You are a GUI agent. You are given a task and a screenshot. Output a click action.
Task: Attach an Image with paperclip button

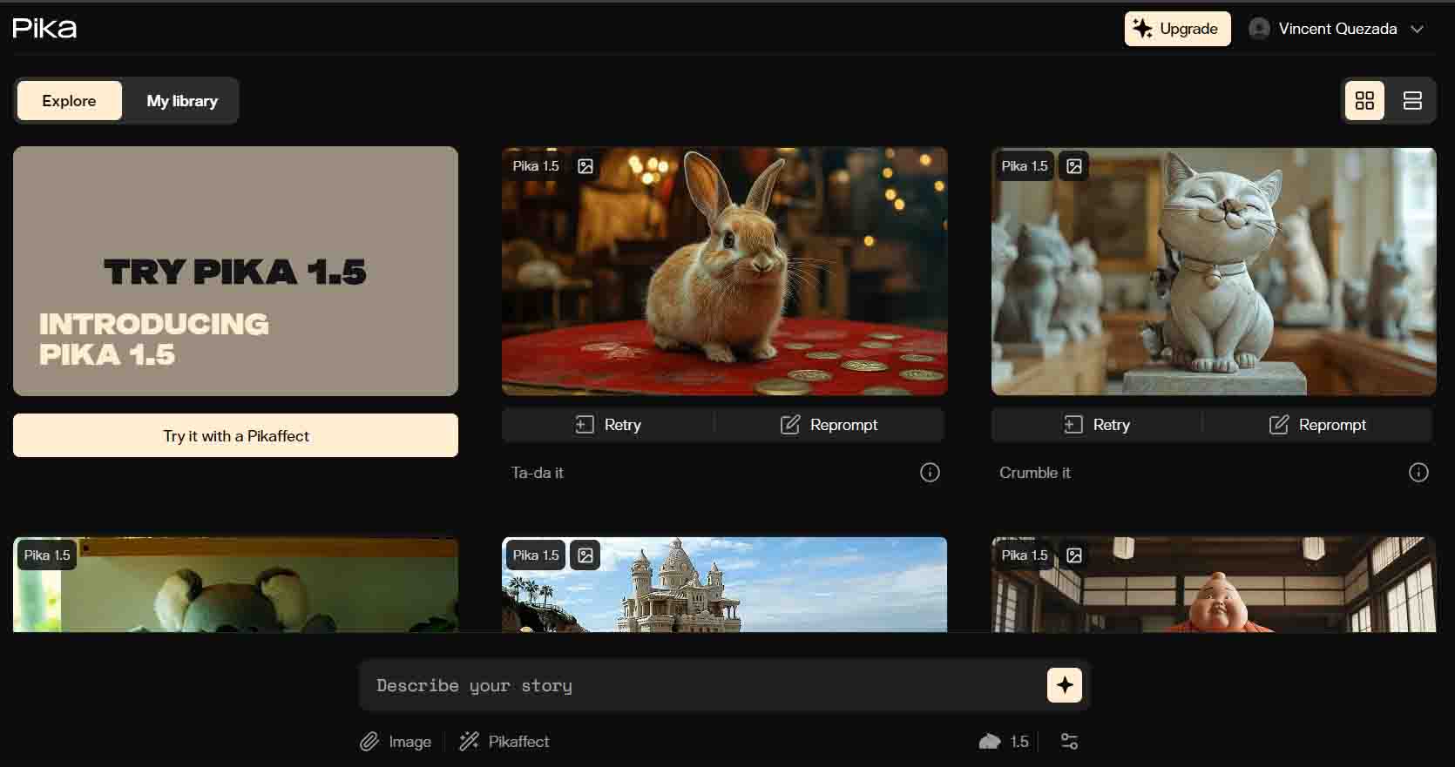[396, 742]
